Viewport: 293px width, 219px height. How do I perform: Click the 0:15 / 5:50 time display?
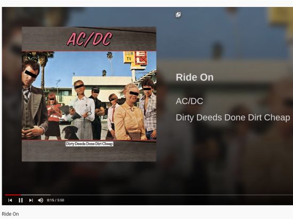tap(55, 200)
